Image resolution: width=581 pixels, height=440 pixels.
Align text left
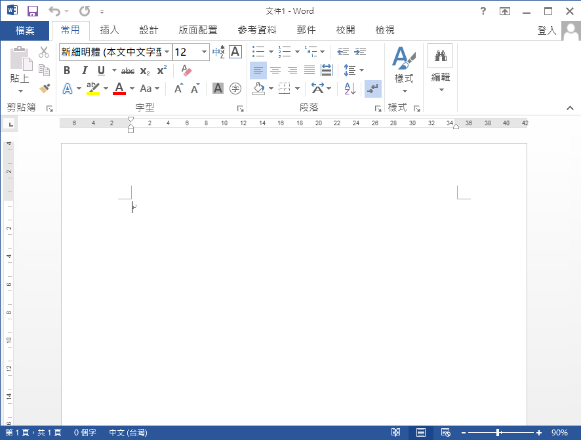pos(258,70)
